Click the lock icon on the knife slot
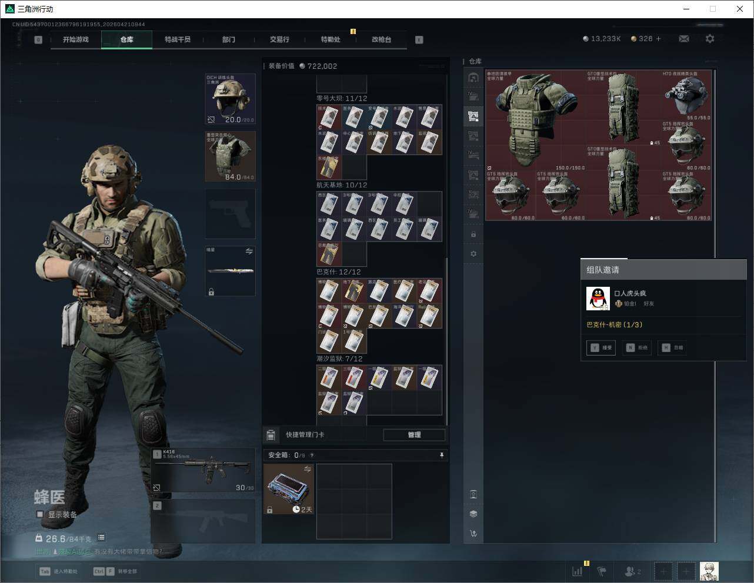The image size is (754, 583). (x=211, y=291)
